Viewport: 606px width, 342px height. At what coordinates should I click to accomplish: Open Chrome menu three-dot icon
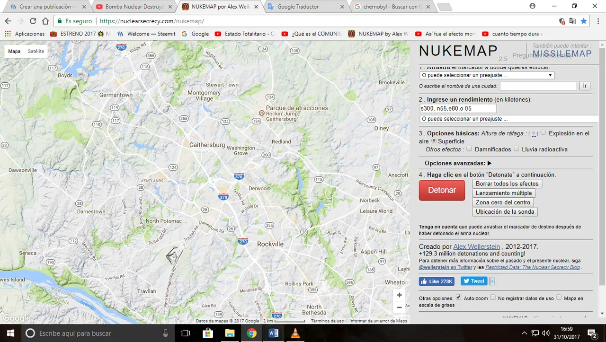point(597,21)
